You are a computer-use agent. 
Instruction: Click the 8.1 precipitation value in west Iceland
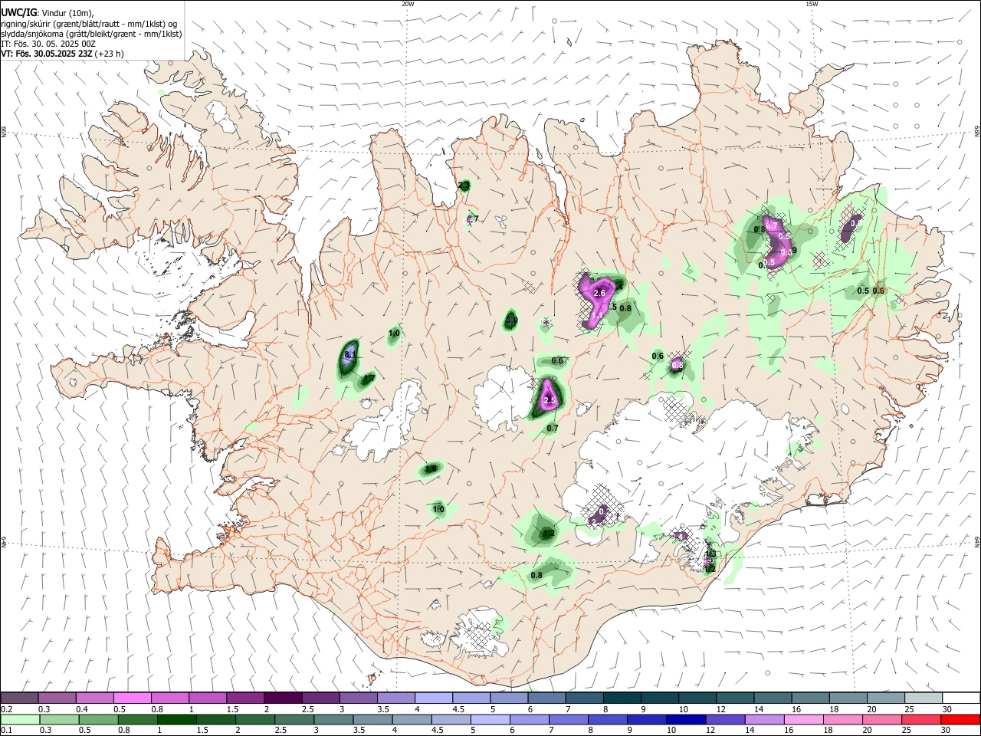[x=349, y=355]
